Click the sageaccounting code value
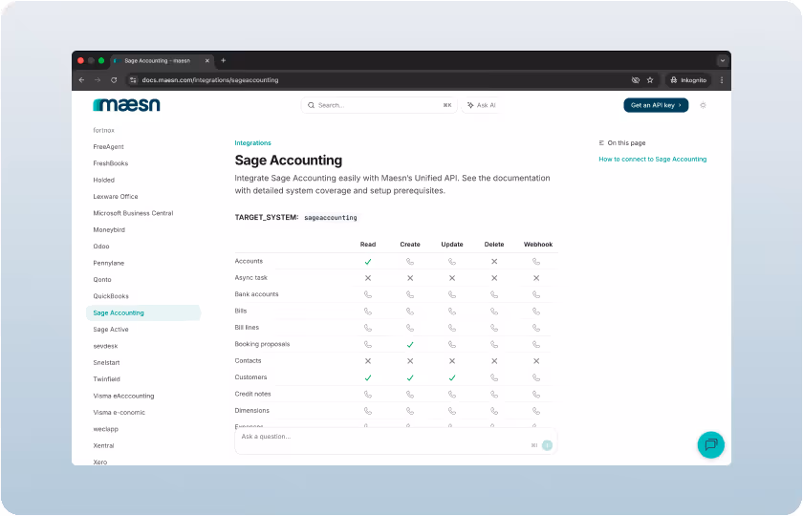803x516 pixels. pos(331,218)
